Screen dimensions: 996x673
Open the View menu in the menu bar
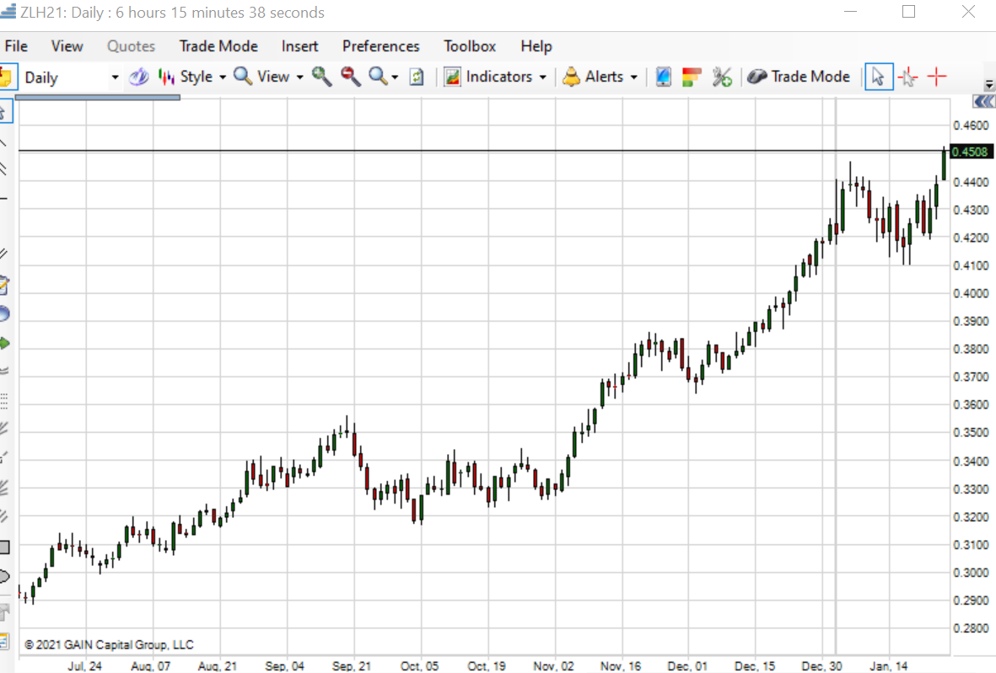(67, 46)
